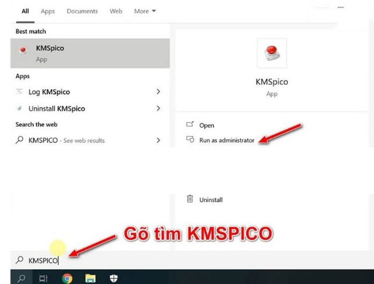
Task: Click the Uninstall KMSpico list icon
Action: coord(19,108)
